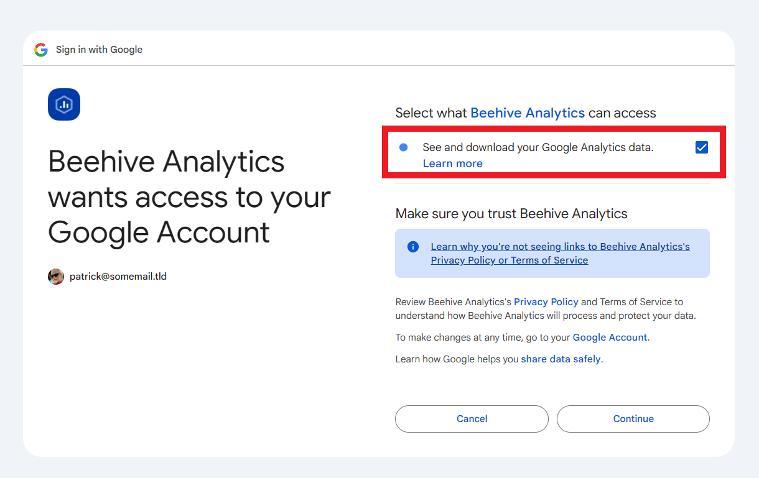Open the Google Account link
Viewport: 759px width, 478px height.
click(x=610, y=338)
